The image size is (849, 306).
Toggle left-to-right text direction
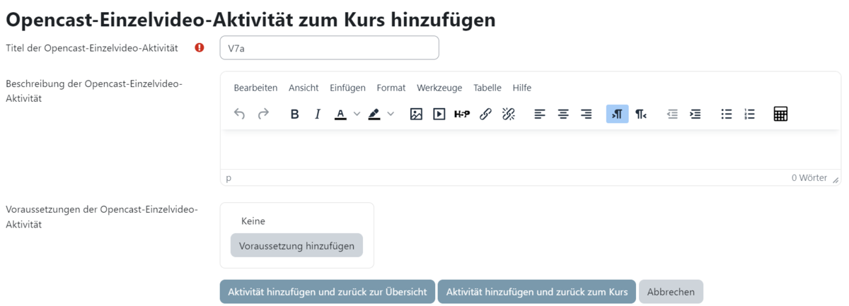coord(617,114)
